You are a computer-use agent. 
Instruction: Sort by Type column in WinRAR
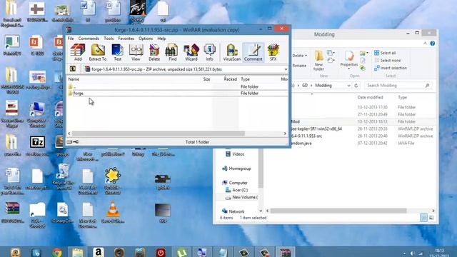[246, 79]
